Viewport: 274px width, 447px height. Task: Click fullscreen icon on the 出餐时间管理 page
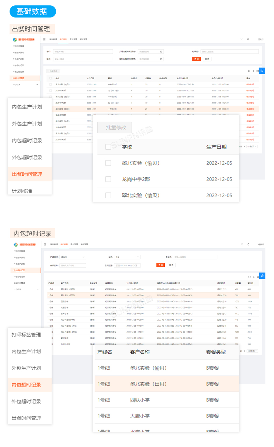[242, 39]
